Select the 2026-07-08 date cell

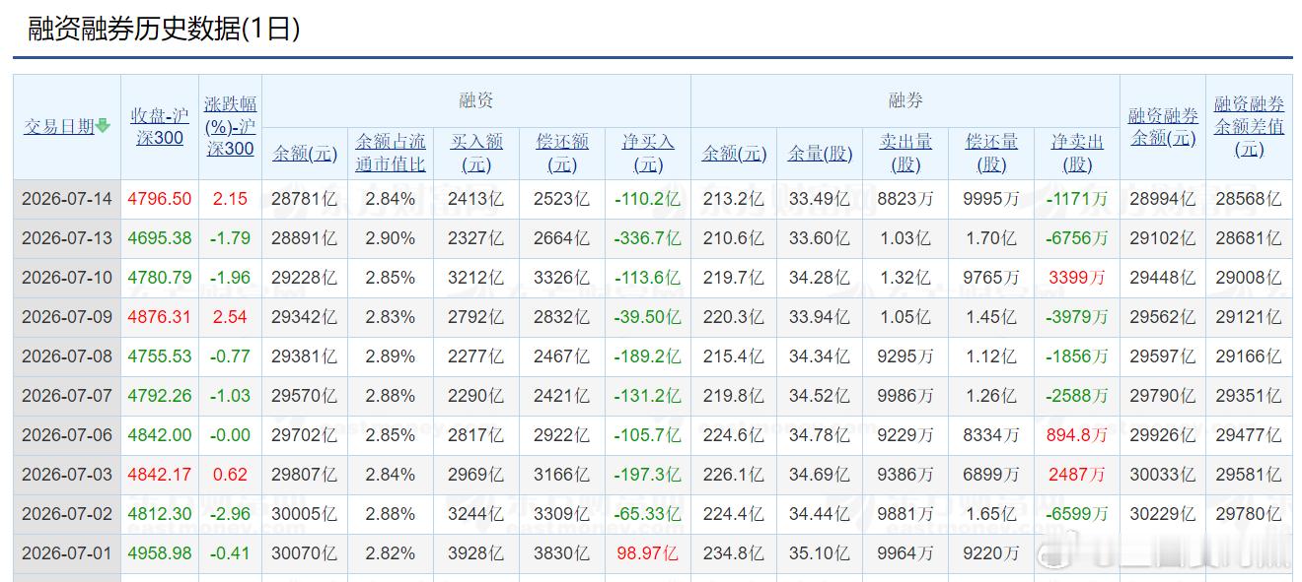coord(67,356)
